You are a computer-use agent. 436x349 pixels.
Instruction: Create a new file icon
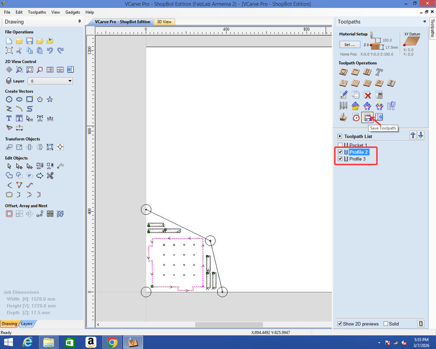9,41
